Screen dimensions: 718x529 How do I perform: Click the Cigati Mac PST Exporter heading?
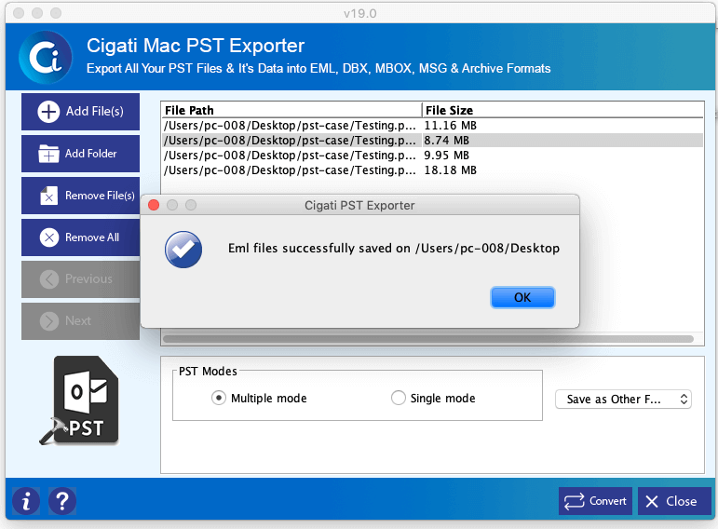tap(196, 46)
